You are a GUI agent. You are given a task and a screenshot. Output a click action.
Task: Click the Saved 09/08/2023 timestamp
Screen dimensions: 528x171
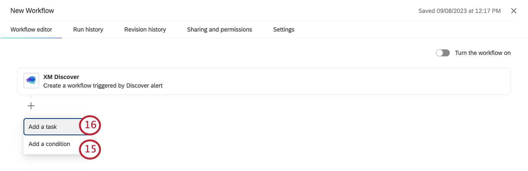(459, 11)
